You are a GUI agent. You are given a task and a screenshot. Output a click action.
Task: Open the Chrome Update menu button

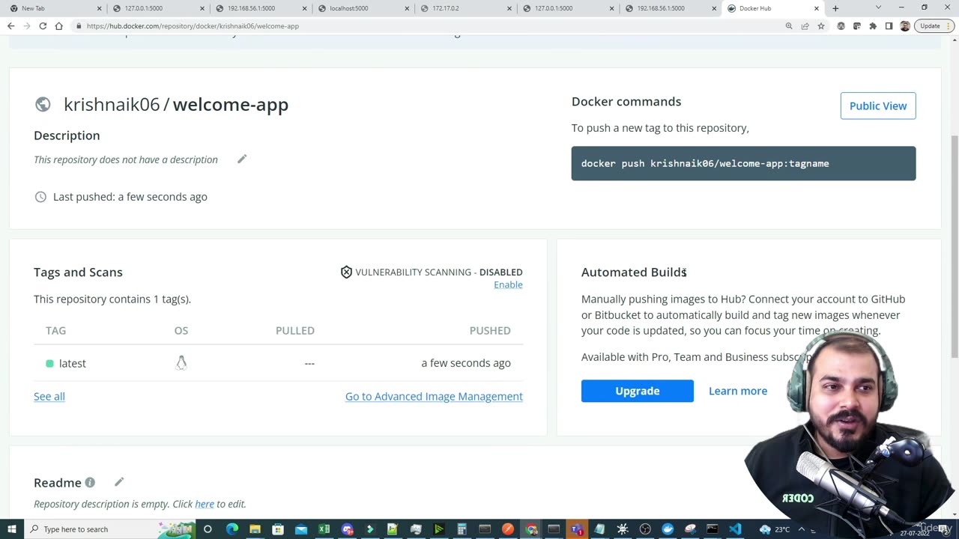934,25
